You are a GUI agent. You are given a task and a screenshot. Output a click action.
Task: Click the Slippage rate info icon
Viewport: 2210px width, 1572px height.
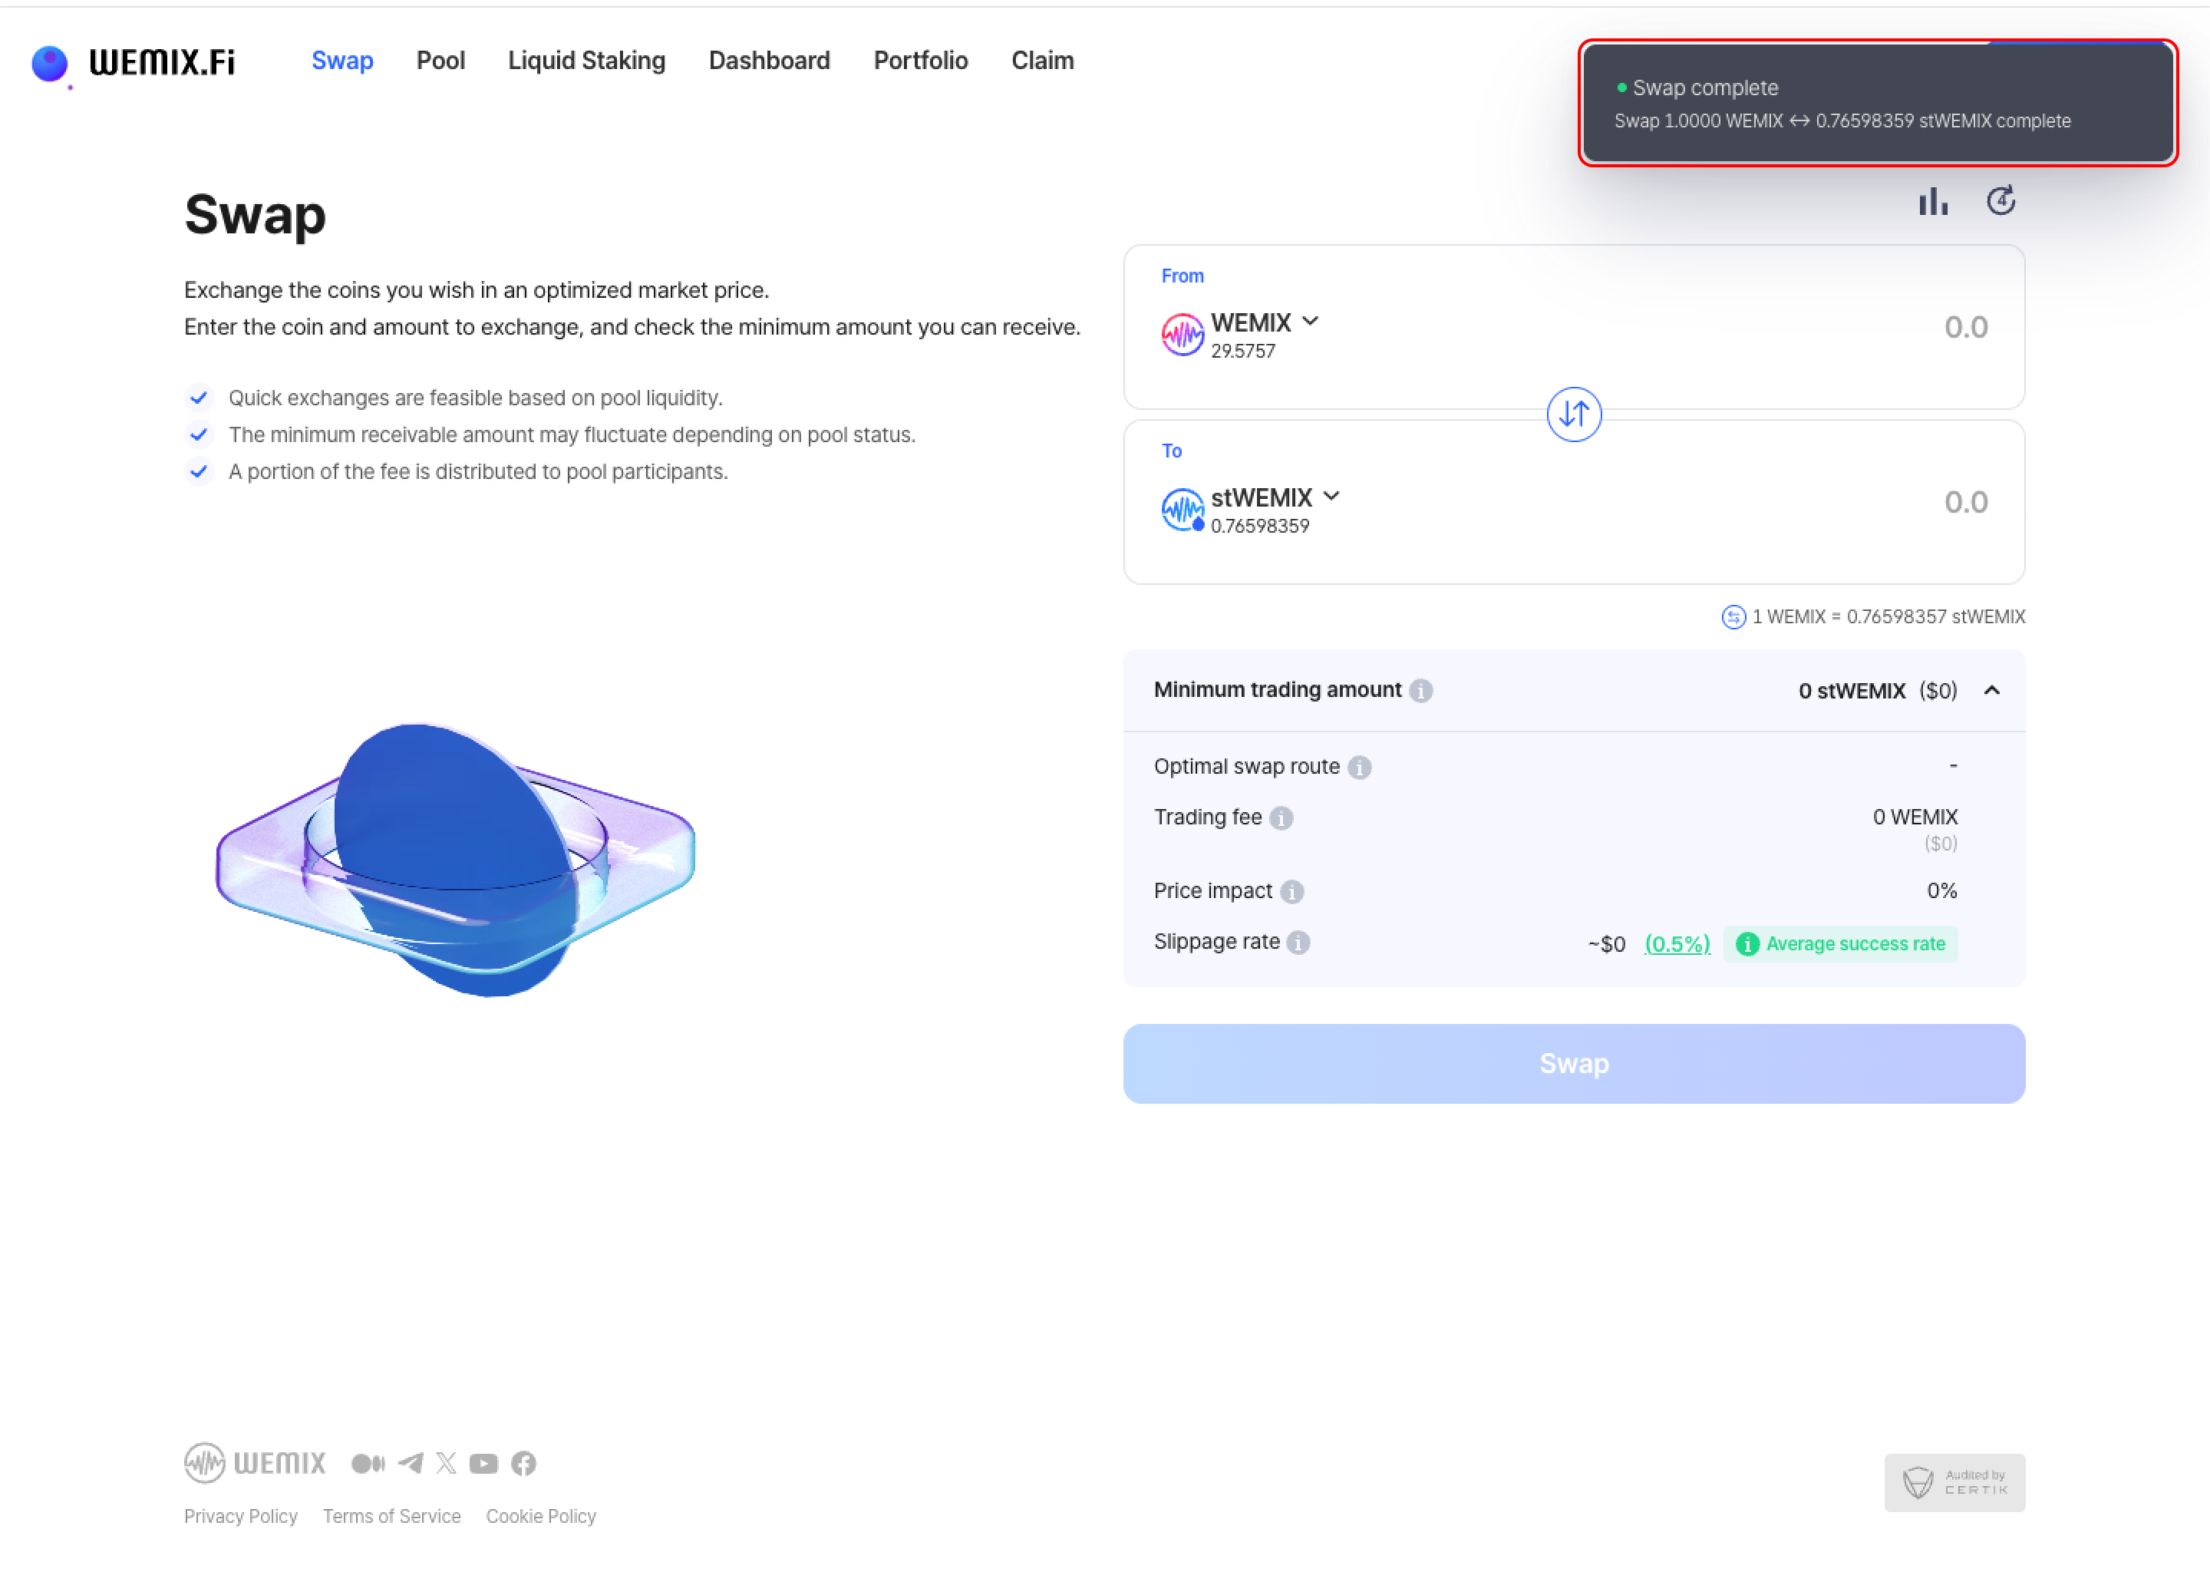click(x=1298, y=943)
